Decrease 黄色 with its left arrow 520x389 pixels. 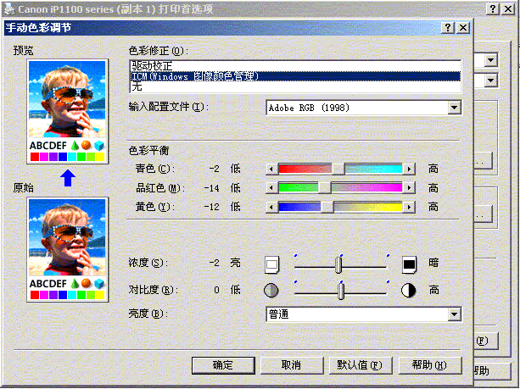coord(272,206)
